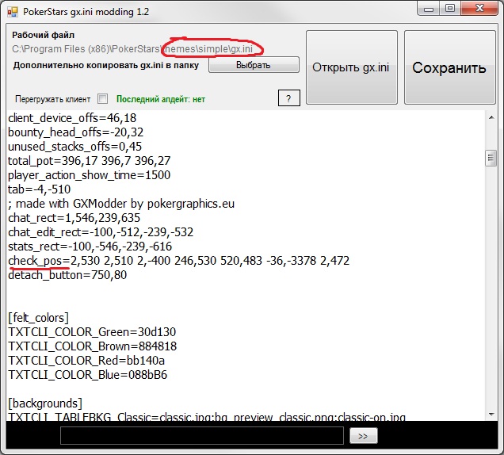
Task: Click the chat_rect=1,546,239,635 line
Action: pyautogui.click(x=74, y=218)
